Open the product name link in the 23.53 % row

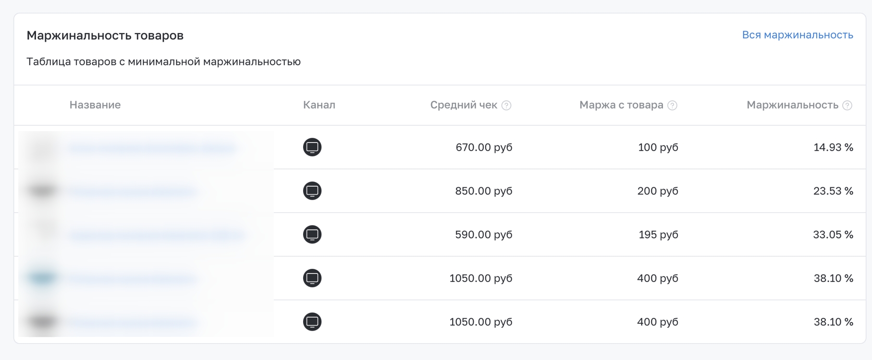132,192
